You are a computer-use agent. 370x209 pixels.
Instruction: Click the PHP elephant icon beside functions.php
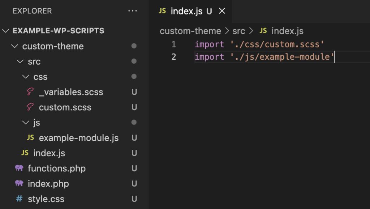pos(19,168)
